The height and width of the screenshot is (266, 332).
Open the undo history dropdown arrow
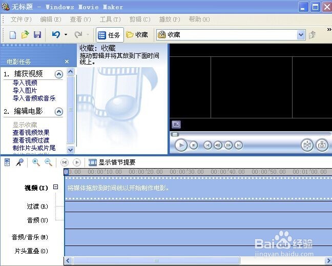[66, 34]
